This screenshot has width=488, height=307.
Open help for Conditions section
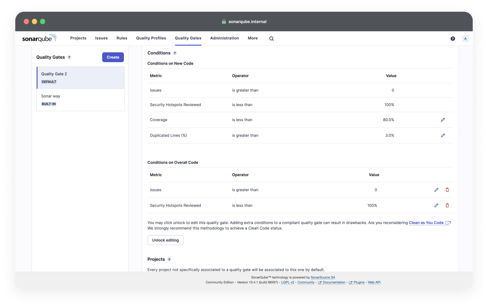(x=174, y=53)
